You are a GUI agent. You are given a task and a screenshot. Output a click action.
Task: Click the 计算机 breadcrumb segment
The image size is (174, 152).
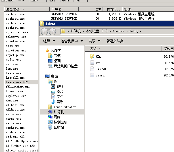point(76,31)
